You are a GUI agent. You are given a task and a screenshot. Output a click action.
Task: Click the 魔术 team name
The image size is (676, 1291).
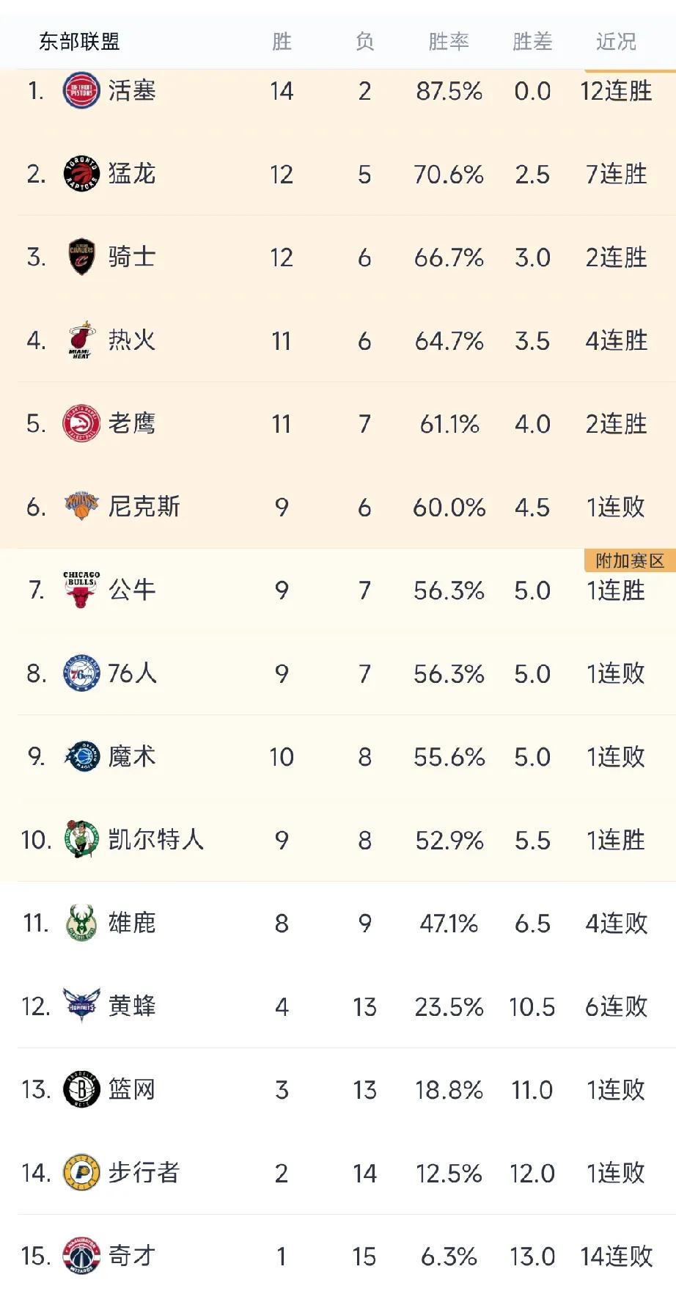tap(132, 756)
